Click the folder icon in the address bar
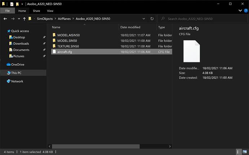Viewport: 249px width, 155px height. (x=30, y=18)
